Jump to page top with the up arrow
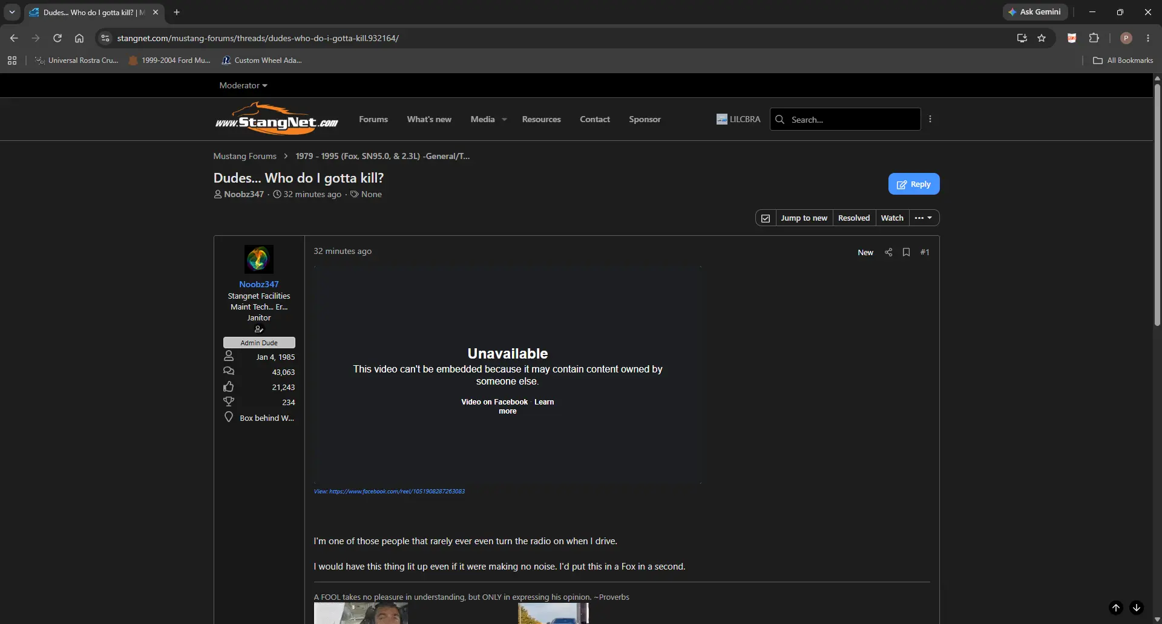The height and width of the screenshot is (624, 1162). tap(1116, 608)
